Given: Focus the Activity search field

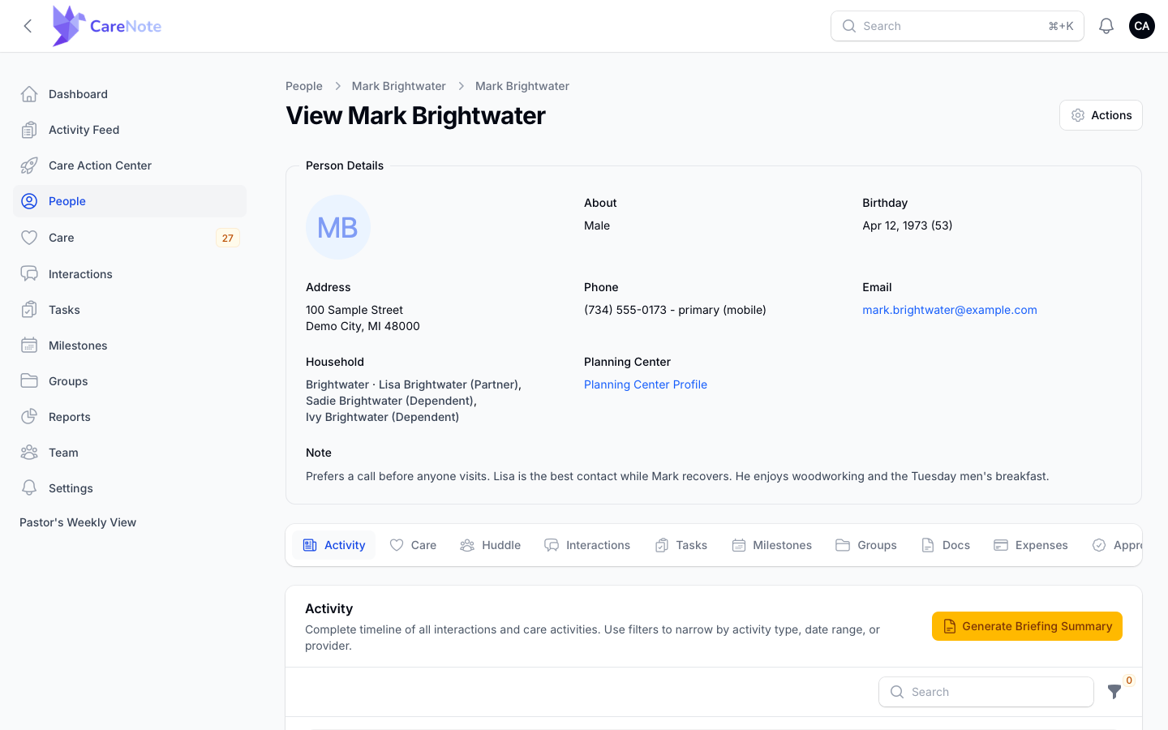Looking at the screenshot, I should (986, 692).
